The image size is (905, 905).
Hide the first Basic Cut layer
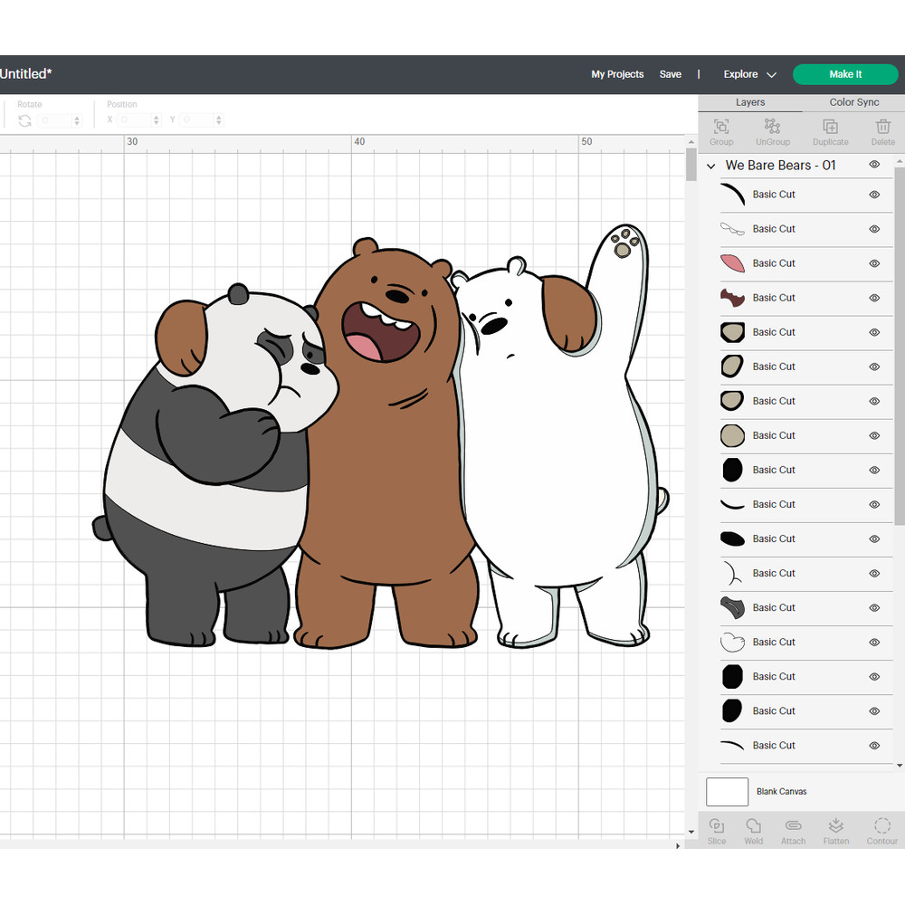click(x=874, y=194)
